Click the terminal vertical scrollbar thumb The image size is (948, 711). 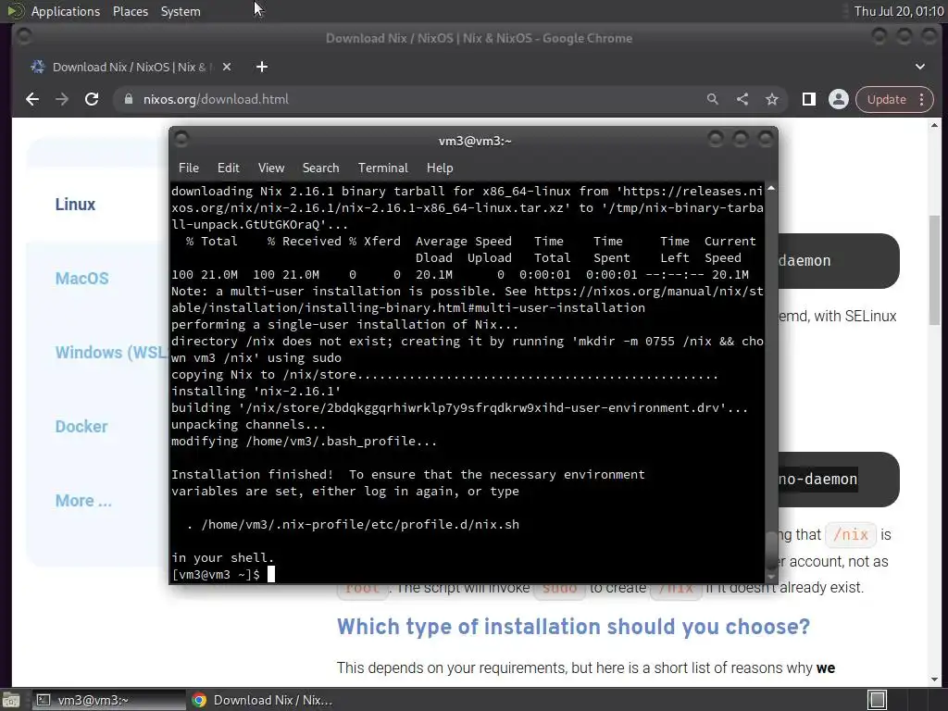[x=771, y=550]
